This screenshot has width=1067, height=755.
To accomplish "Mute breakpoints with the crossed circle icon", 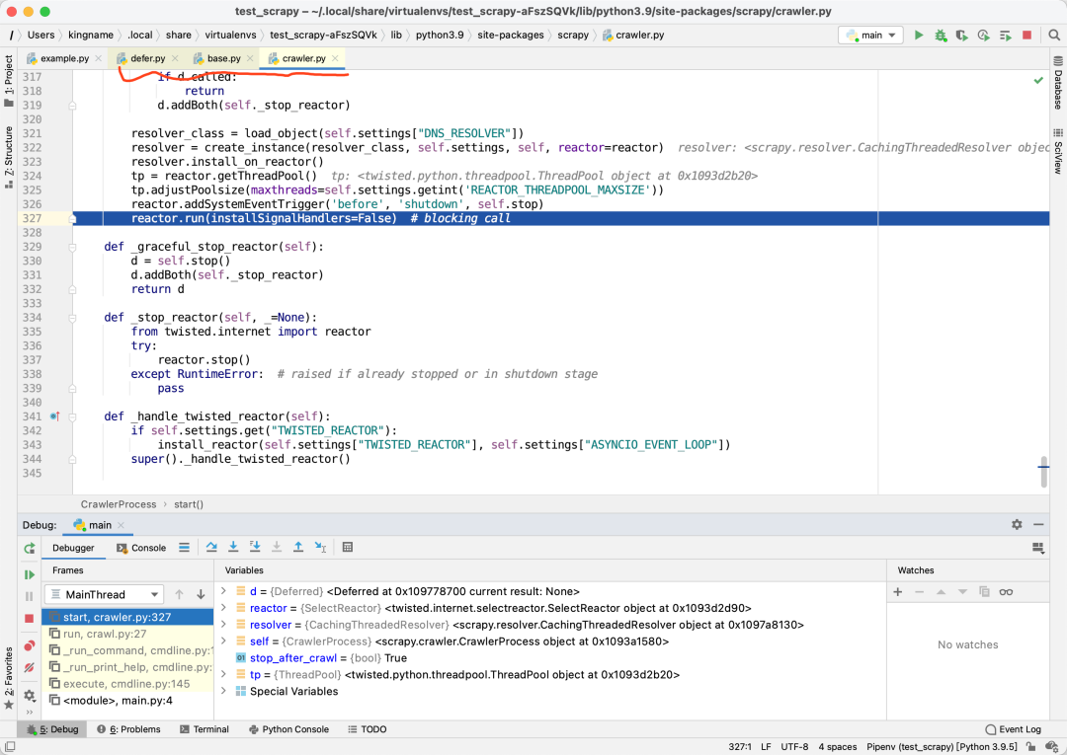I will coord(30,667).
